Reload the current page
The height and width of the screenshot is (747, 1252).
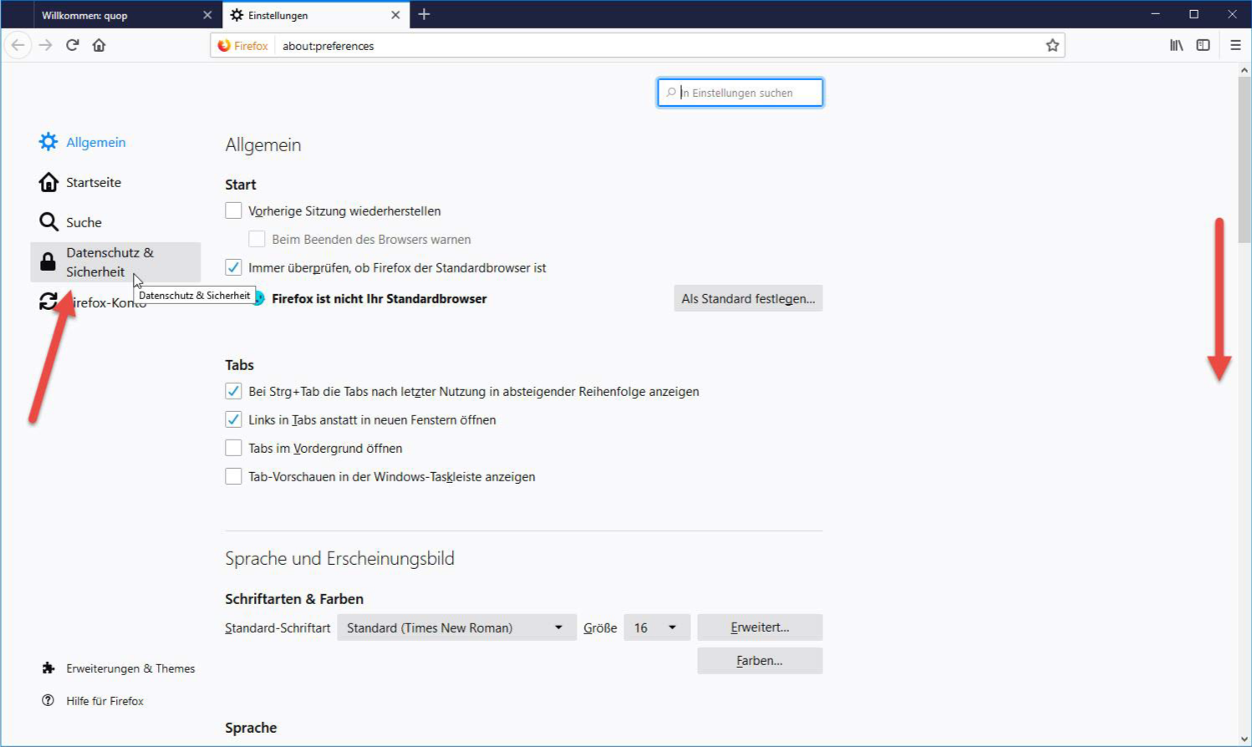(x=73, y=45)
